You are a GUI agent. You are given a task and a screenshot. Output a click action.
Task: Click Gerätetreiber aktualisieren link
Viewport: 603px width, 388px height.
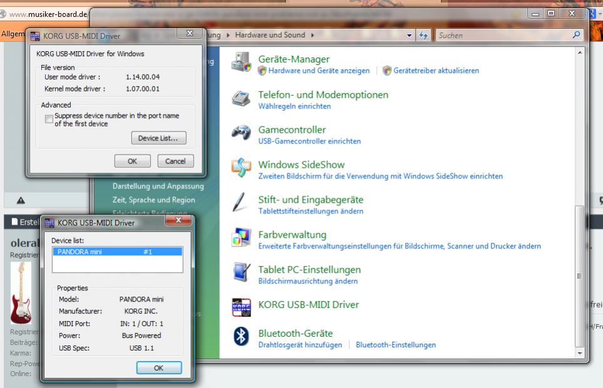436,71
